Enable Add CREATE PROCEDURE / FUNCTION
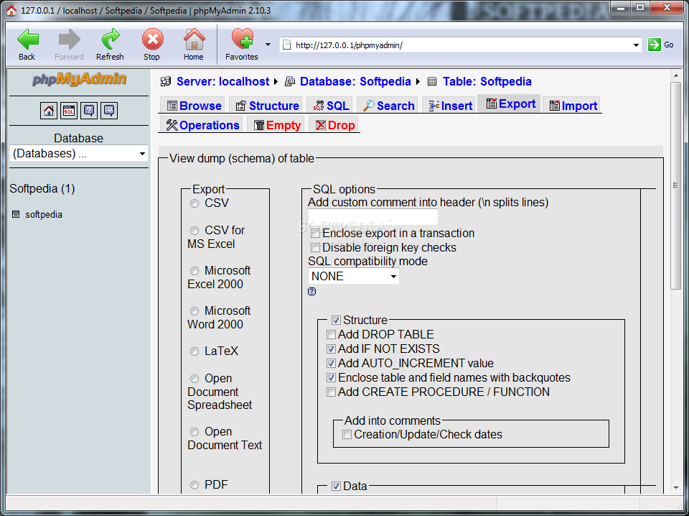Viewport: 689px width, 516px height. [332, 392]
